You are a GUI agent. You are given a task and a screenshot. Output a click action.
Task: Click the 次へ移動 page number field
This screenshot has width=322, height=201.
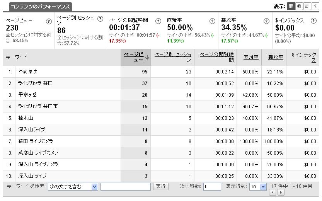click(x=212, y=187)
